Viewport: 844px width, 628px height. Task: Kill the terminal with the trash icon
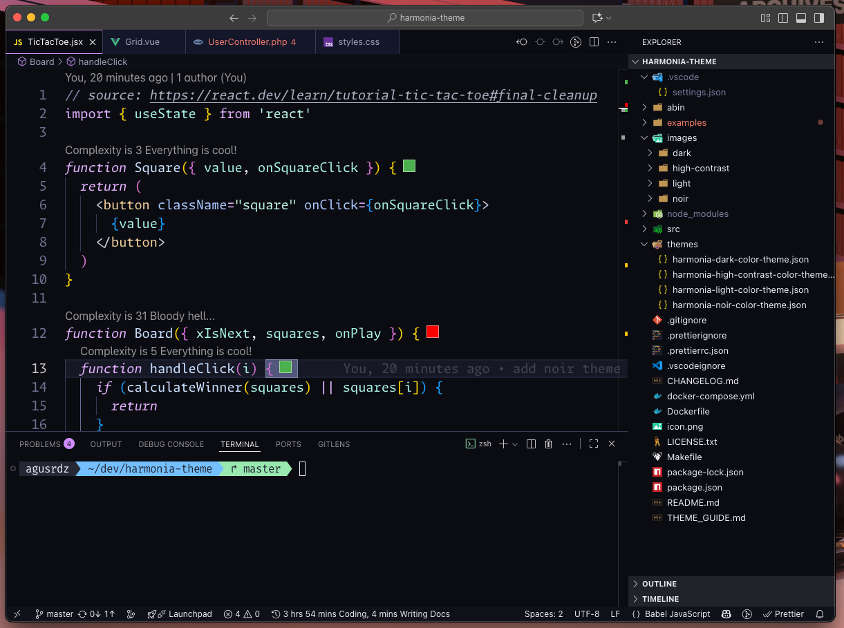tap(549, 444)
